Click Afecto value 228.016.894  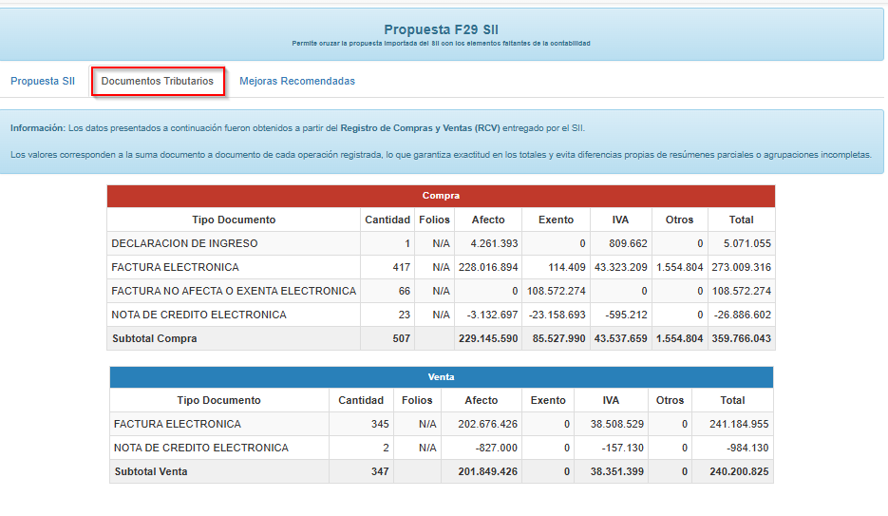tap(488, 267)
